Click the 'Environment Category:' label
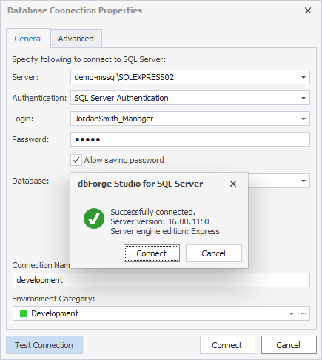Viewport: 322px width, 360px height. click(x=53, y=299)
